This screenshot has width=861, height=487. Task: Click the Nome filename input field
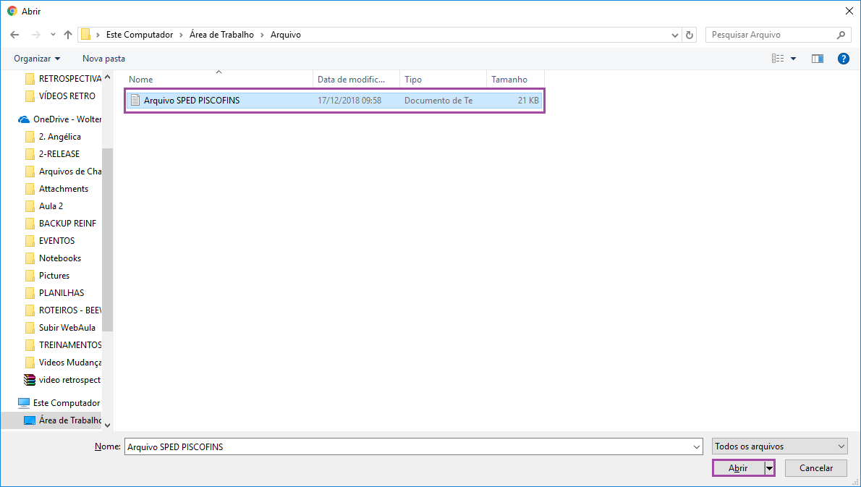click(413, 447)
